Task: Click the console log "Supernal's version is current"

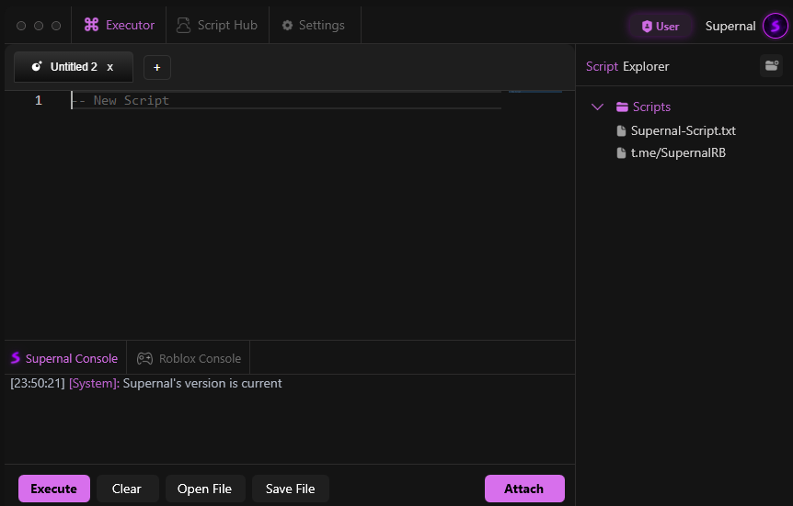Action: point(202,383)
